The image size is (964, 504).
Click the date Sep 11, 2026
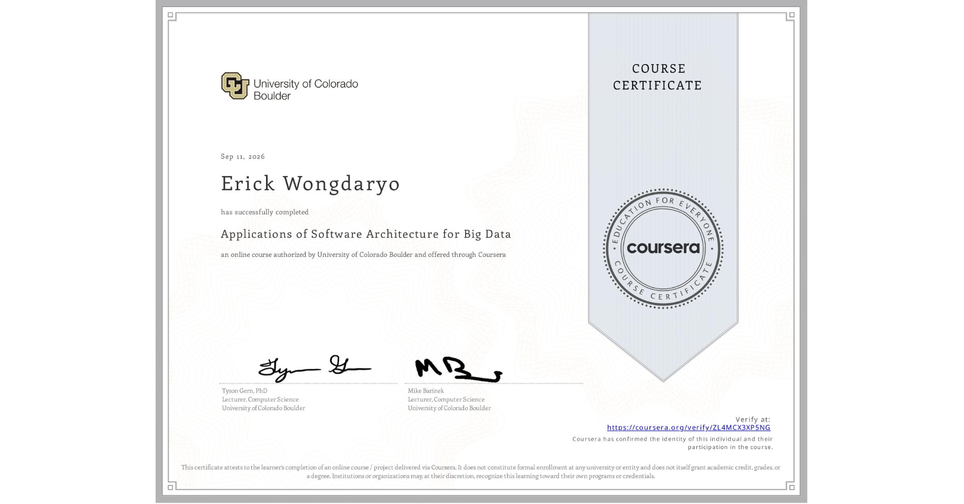tap(243, 156)
